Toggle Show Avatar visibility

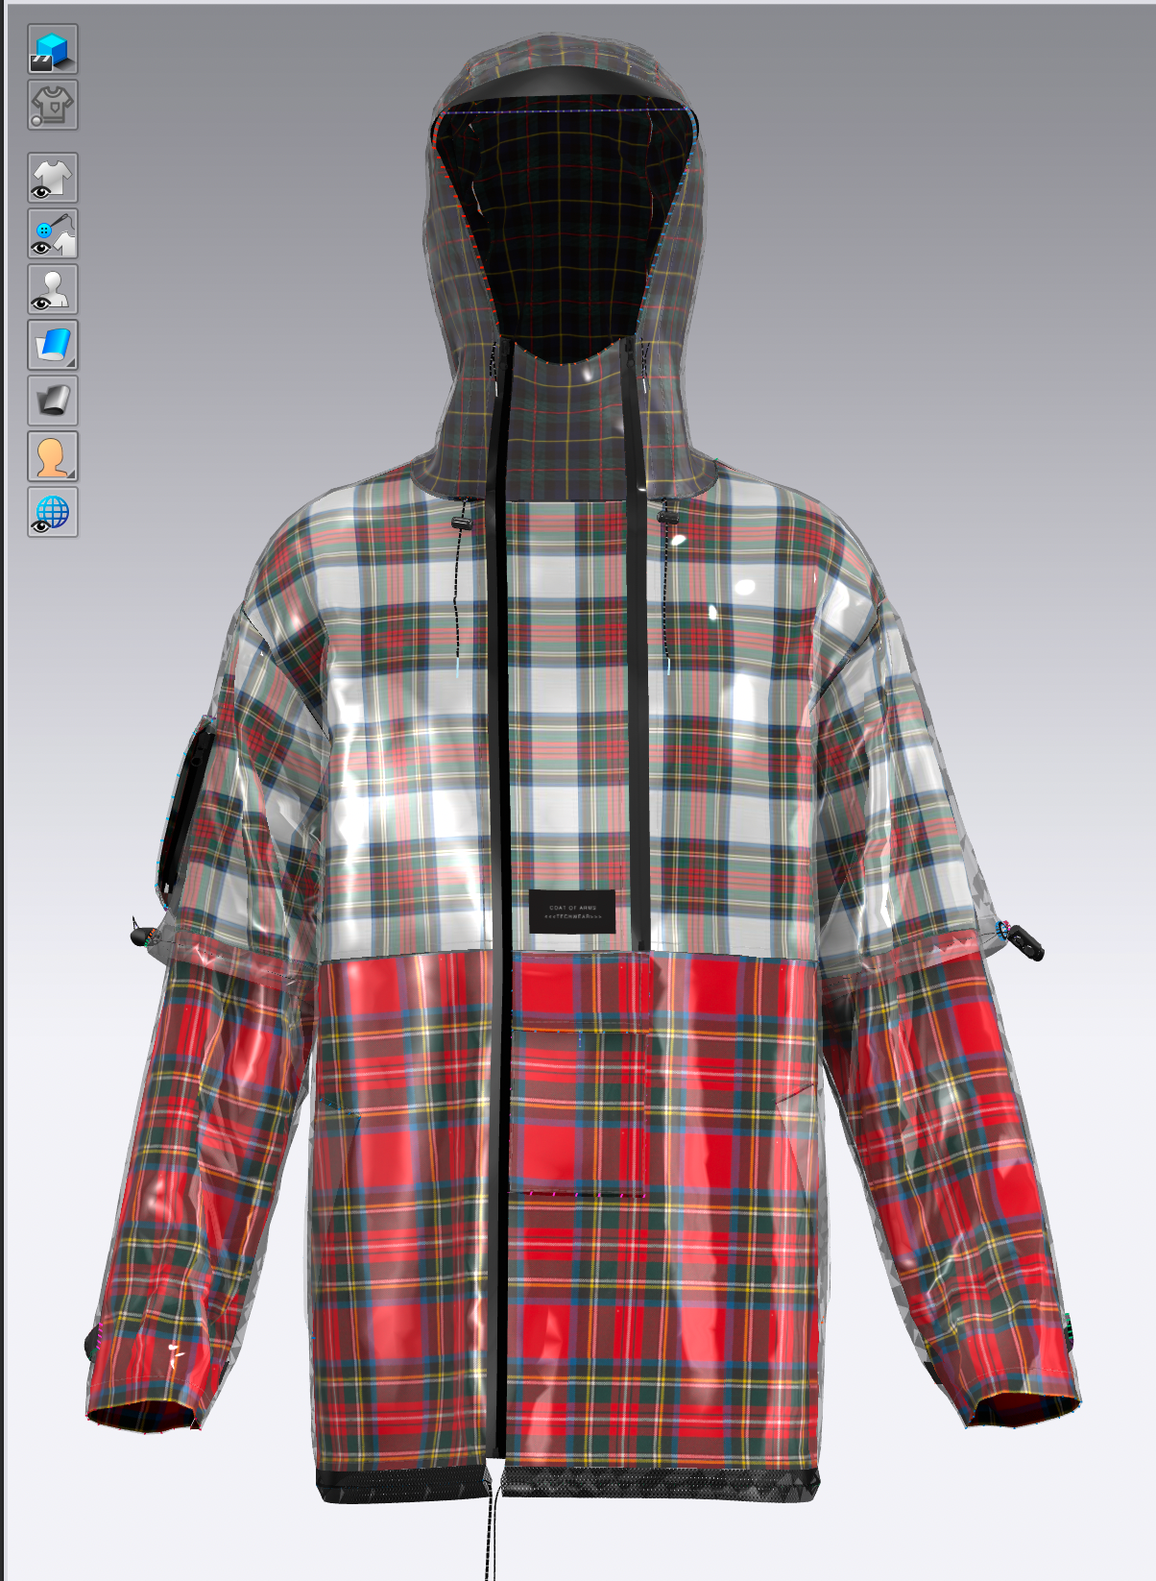click(x=53, y=289)
